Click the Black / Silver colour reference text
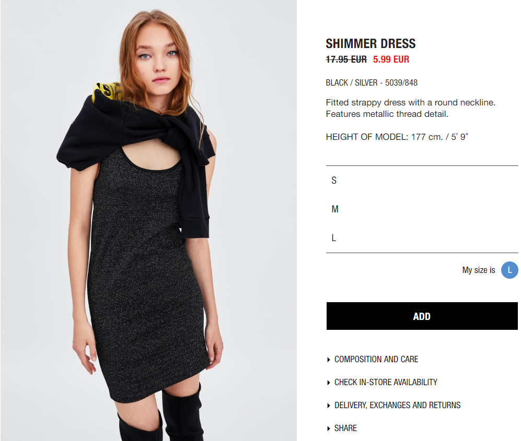Viewport: 521px width, 441px height. [x=372, y=82]
